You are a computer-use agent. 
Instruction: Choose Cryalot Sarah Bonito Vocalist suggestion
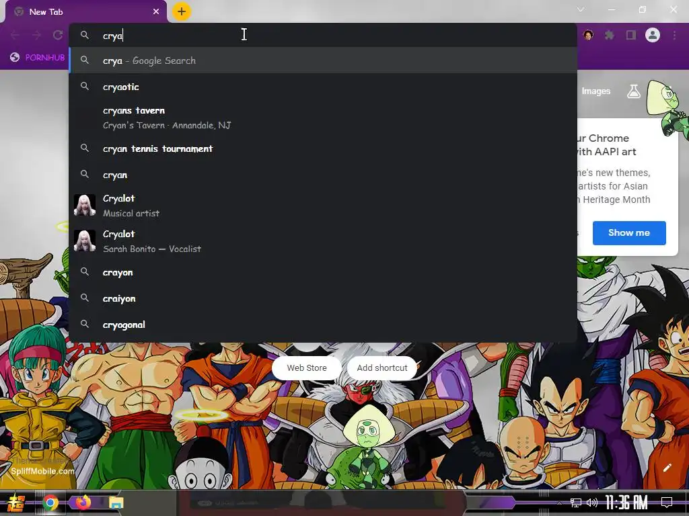(323, 241)
